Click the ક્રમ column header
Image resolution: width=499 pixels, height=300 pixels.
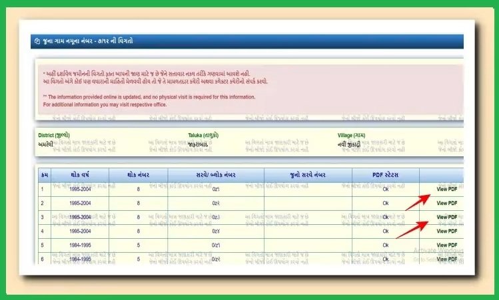point(44,174)
